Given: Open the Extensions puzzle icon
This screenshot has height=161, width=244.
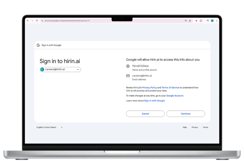Looking at the screenshot, I should tap(201, 21).
